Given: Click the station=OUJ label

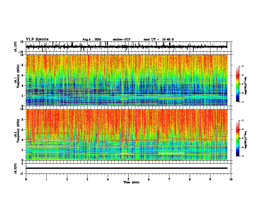Looking at the screenshot, I should 121,39.
